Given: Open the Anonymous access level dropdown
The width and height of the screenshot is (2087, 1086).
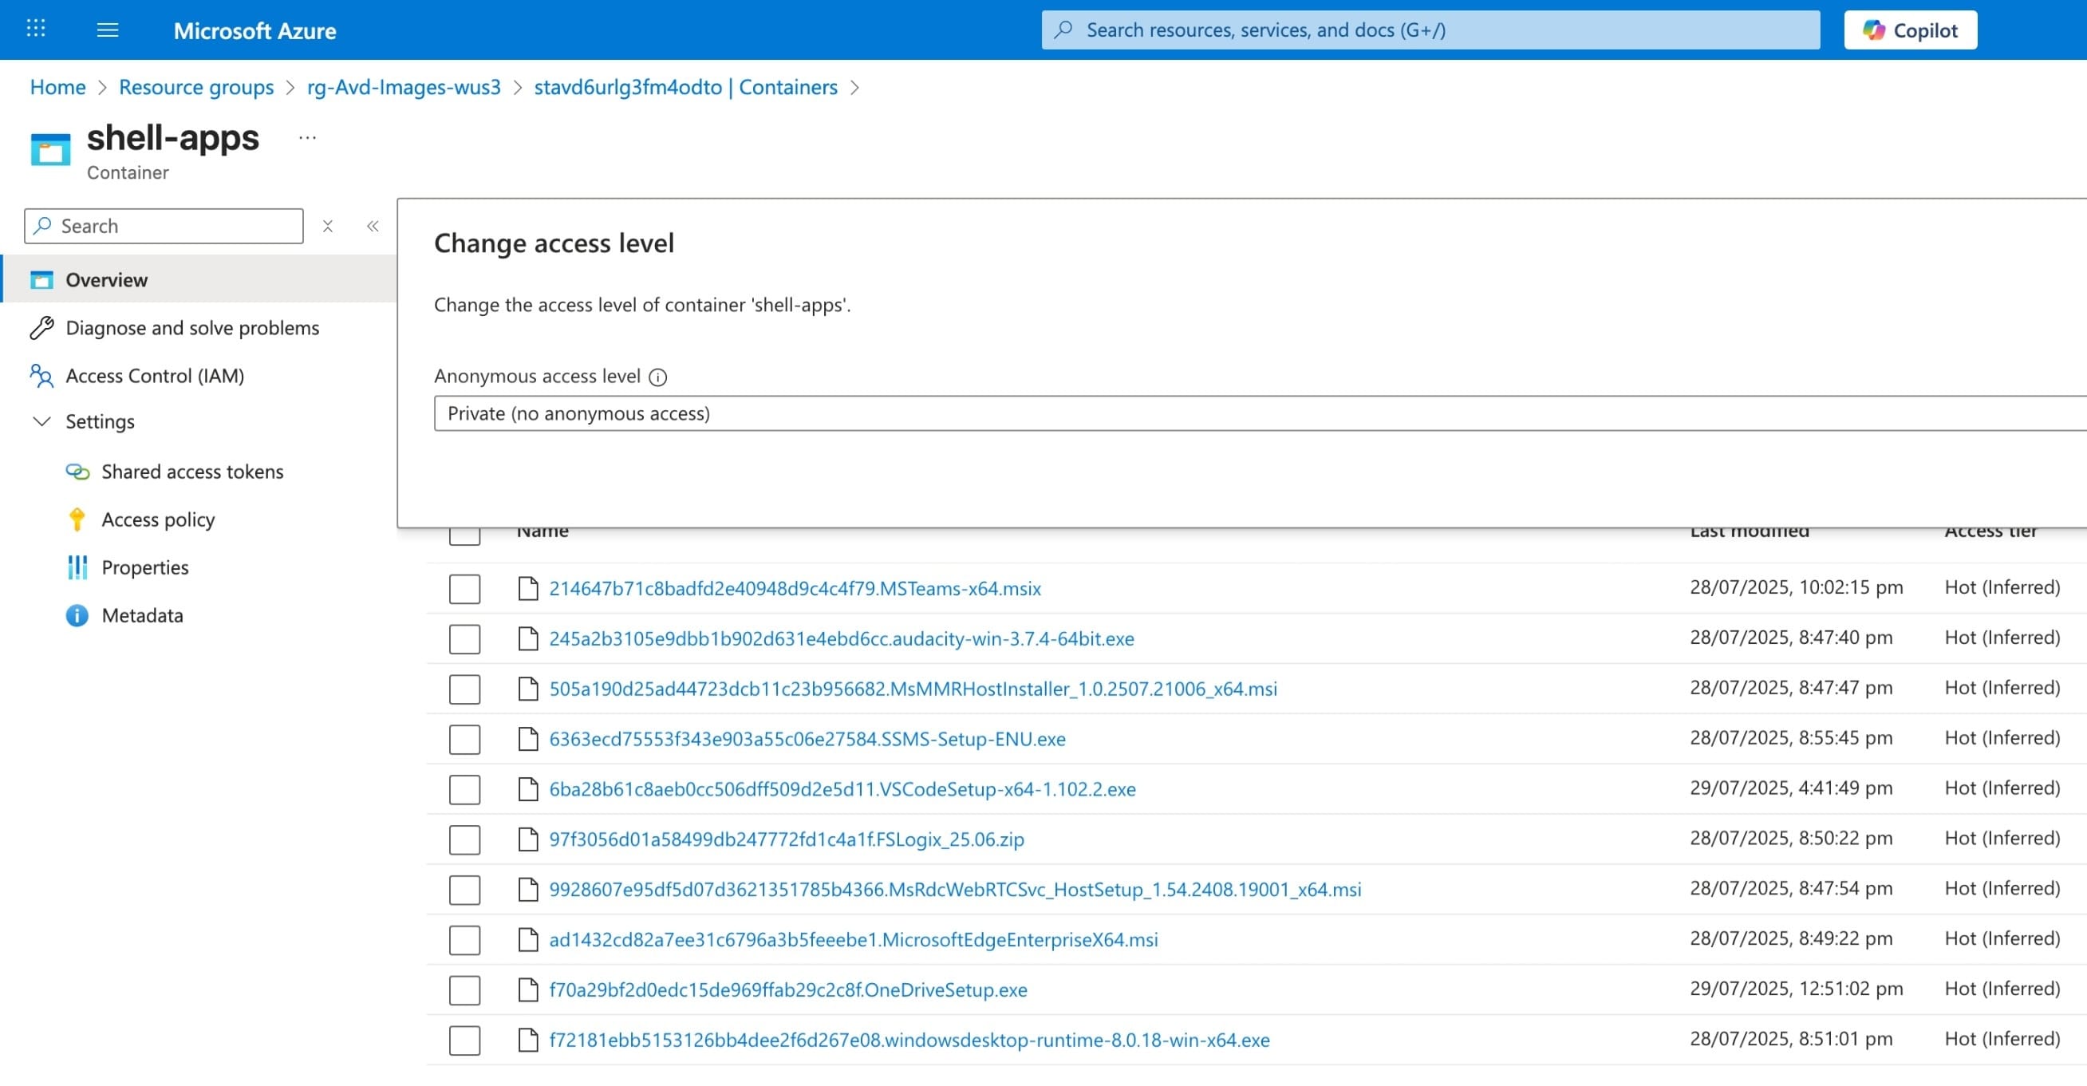Looking at the screenshot, I should click(1260, 413).
